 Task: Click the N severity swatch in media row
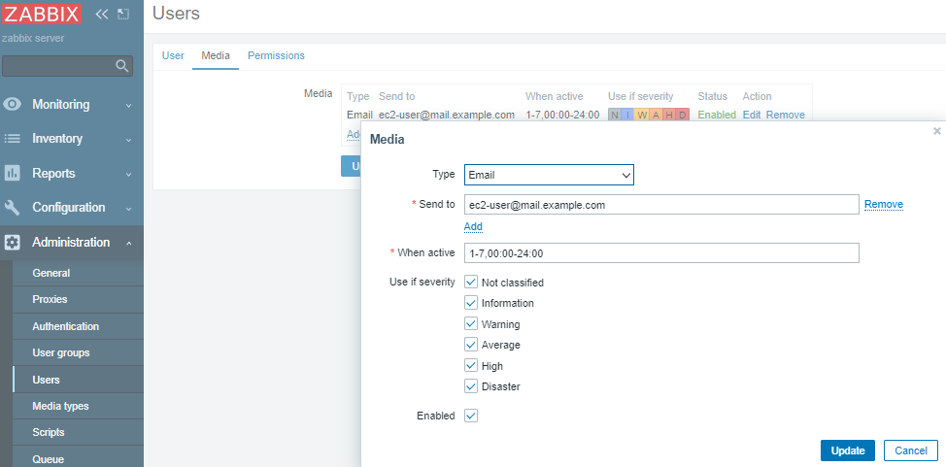click(614, 115)
